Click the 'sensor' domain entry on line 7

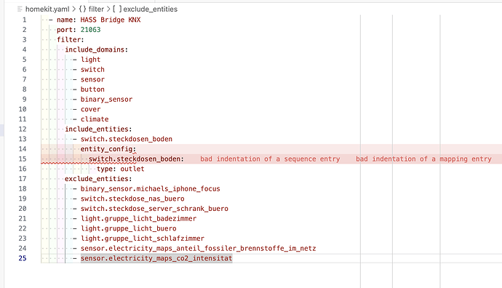click(92, 79)
